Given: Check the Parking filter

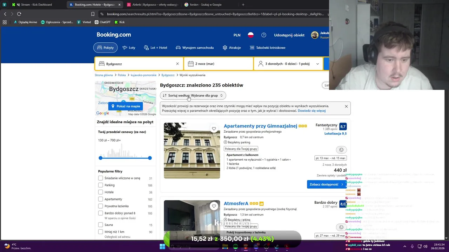Looking at the screenshot, I should pos(101,185).
